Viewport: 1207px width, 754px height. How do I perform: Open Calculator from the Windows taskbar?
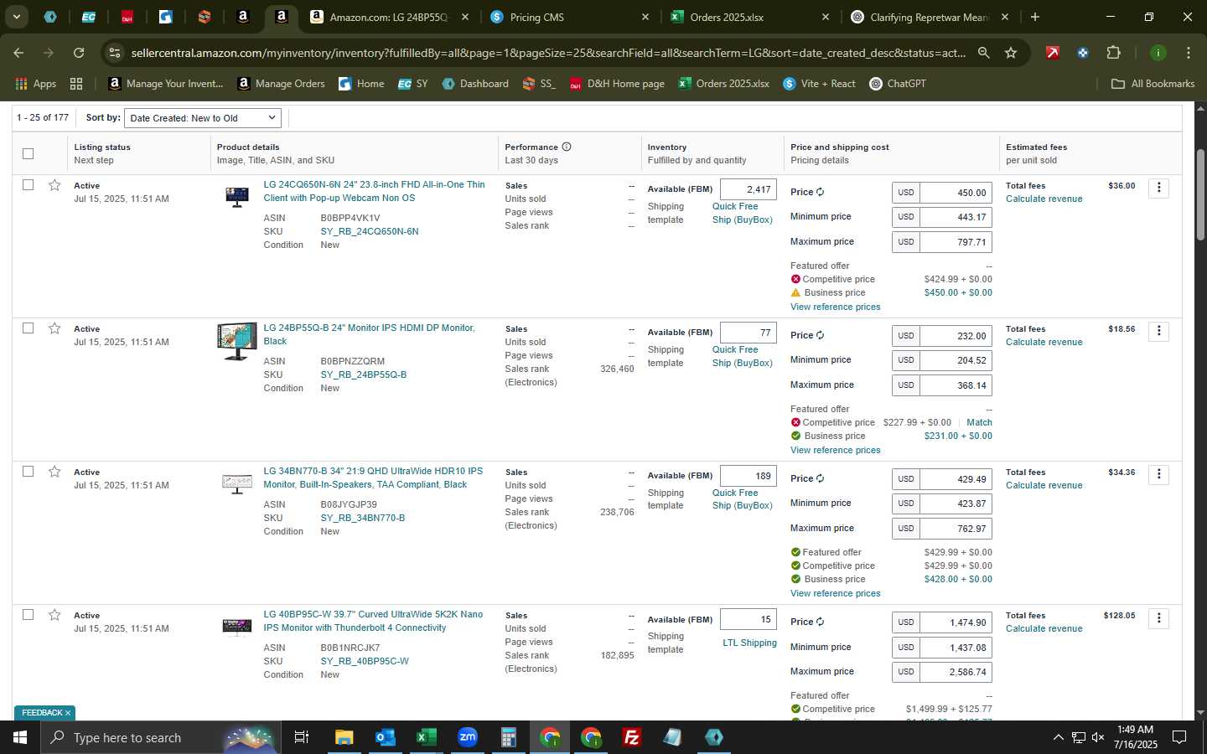[x=508, y=737]
